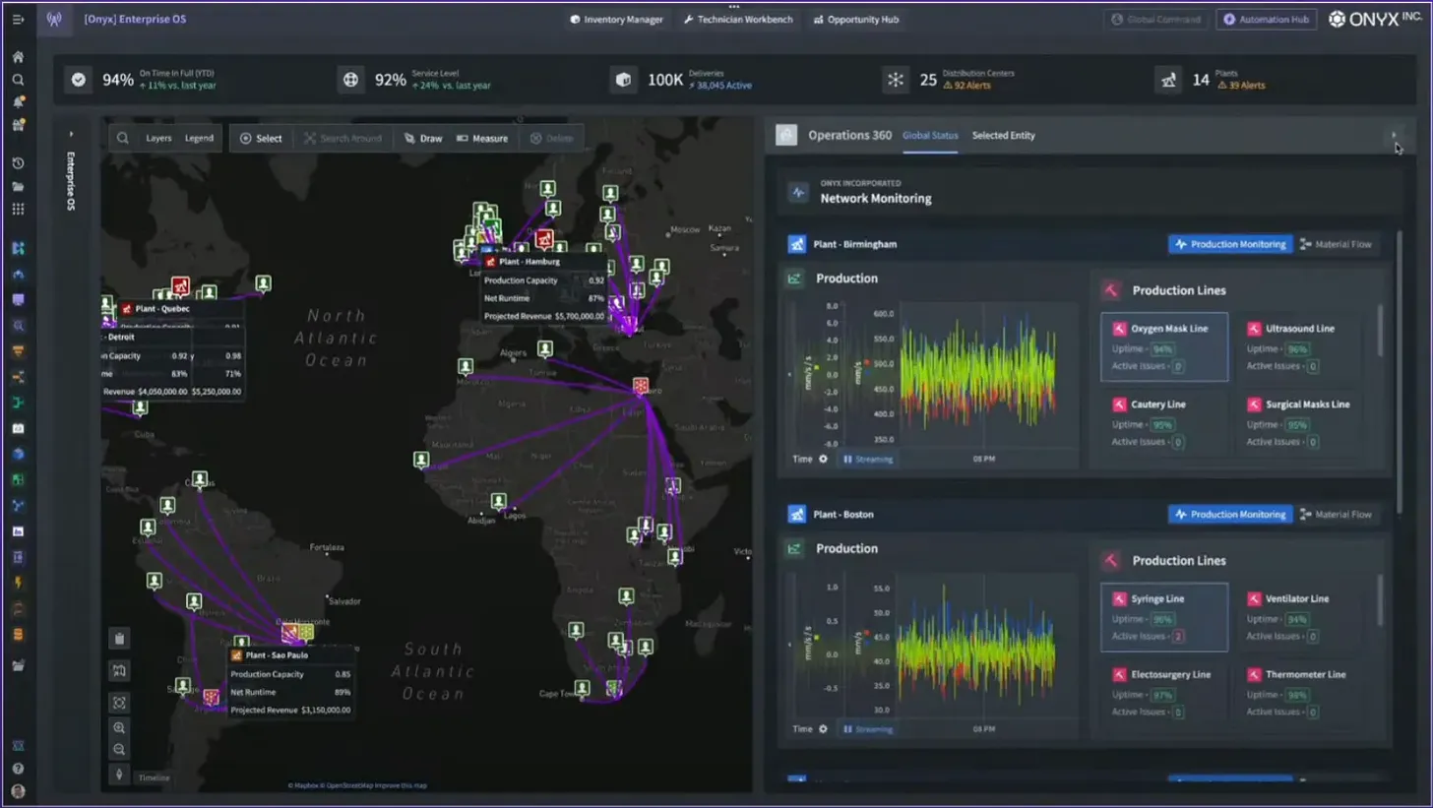Click the Automation Hub button
Viewport: 1433px width, 808px height.
tap(1267, 20)
